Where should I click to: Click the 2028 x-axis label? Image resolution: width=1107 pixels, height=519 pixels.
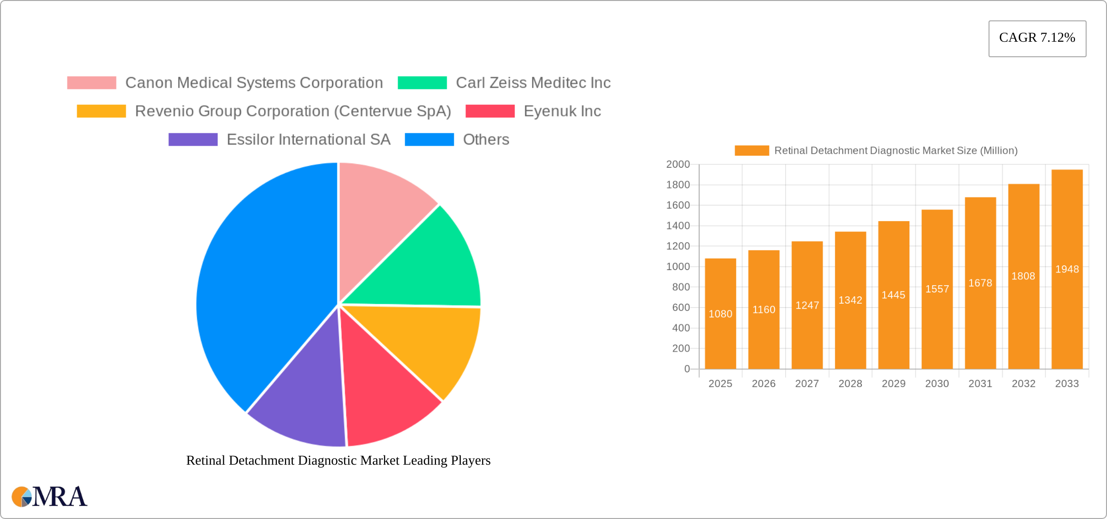click(851, 384)
